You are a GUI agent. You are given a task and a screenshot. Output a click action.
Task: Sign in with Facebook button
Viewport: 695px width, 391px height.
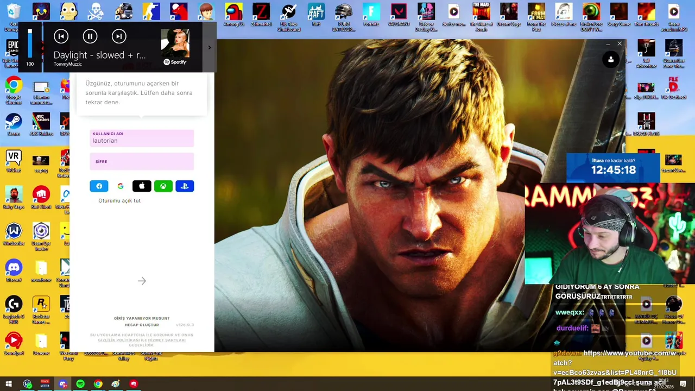[x=99, y=186]
